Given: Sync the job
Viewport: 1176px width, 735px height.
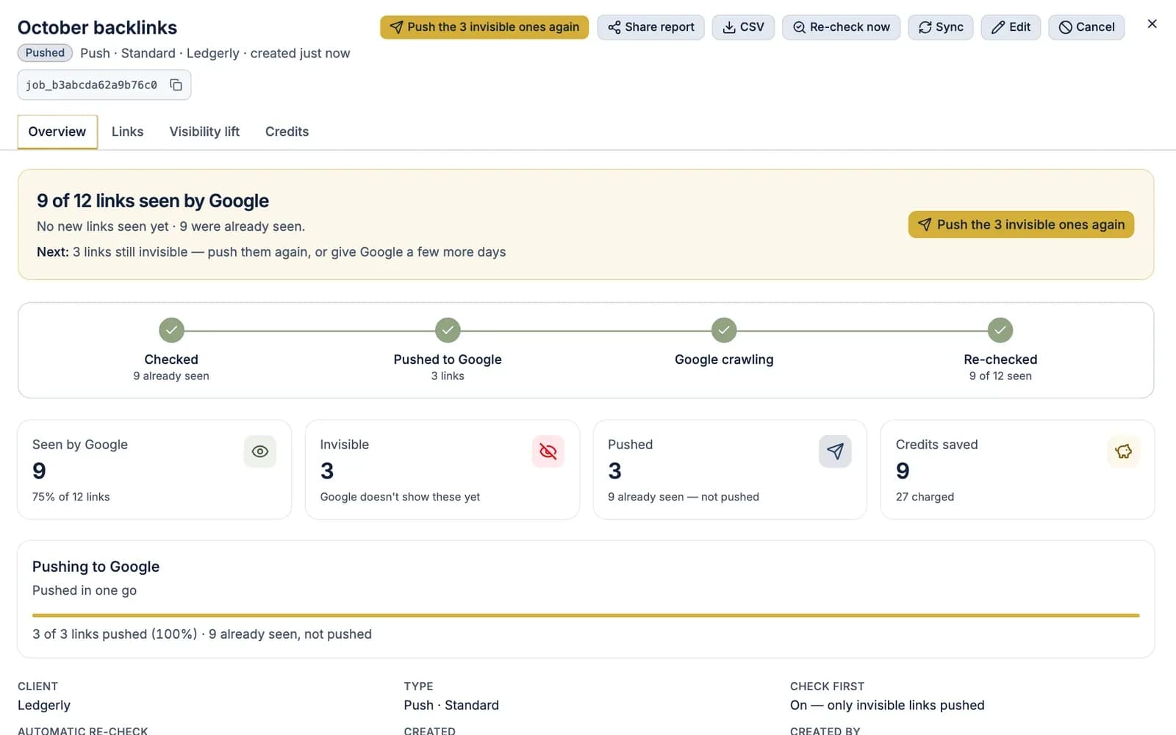Looking at the screenshot, I should pyautogui.click(x=941, y=27).
